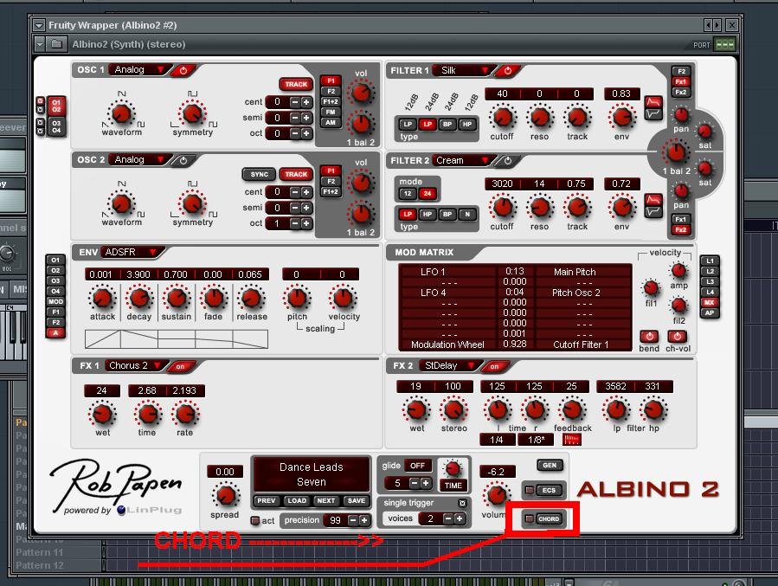778x586 pixels.
Task: Toggle the FX 1 Chorus on switch
Action: pyautogui.click(x=180, y=366)
